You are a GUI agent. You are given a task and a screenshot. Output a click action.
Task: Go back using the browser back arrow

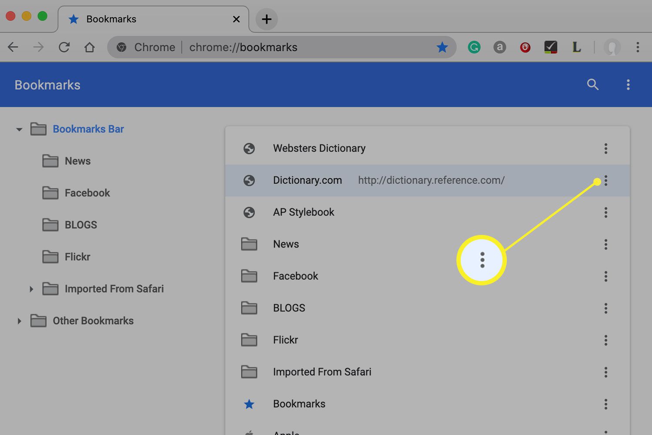[x=13, y=47]
